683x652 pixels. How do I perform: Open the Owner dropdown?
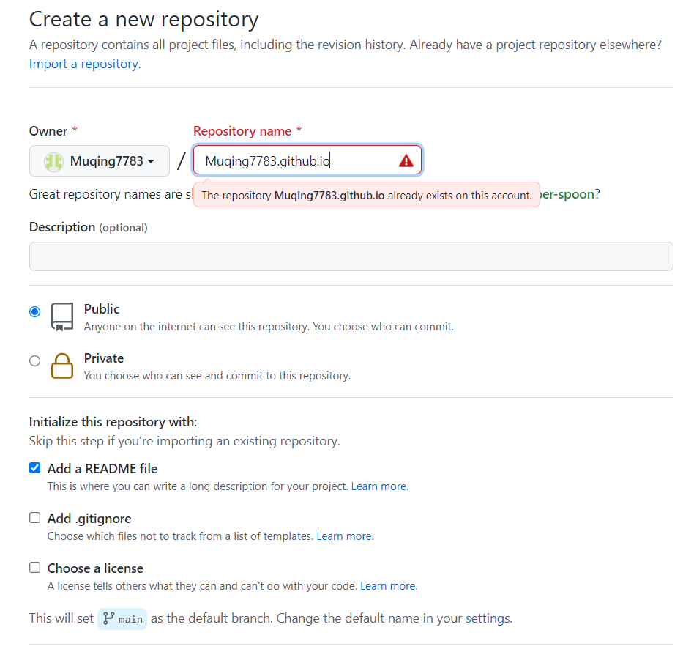tap(100, 161)
